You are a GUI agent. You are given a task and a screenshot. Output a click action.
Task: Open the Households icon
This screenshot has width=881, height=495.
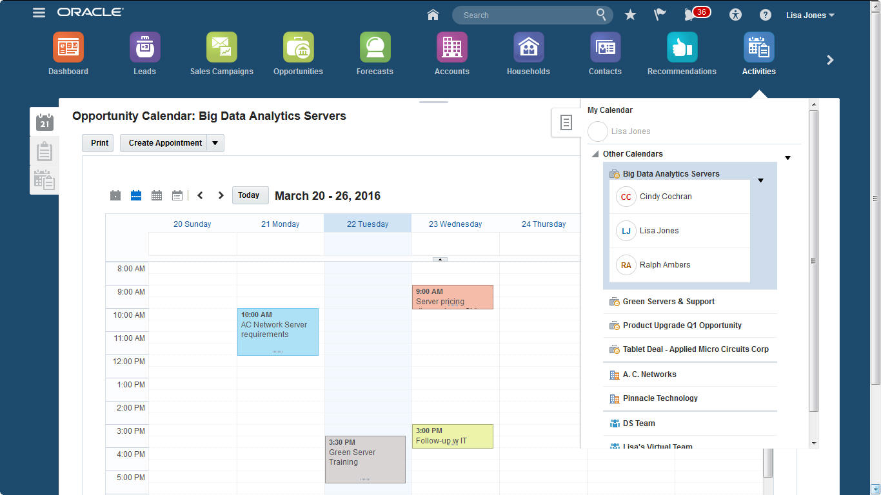[x=529, y=47]
